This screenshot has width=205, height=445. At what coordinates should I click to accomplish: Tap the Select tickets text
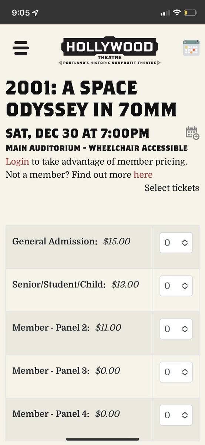[x=172, y=188]
